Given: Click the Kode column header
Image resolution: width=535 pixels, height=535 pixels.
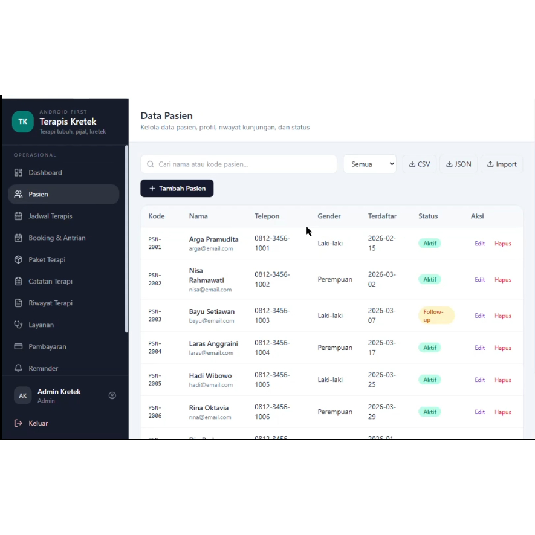Looking at the screenshot, I should pos(157,216).
